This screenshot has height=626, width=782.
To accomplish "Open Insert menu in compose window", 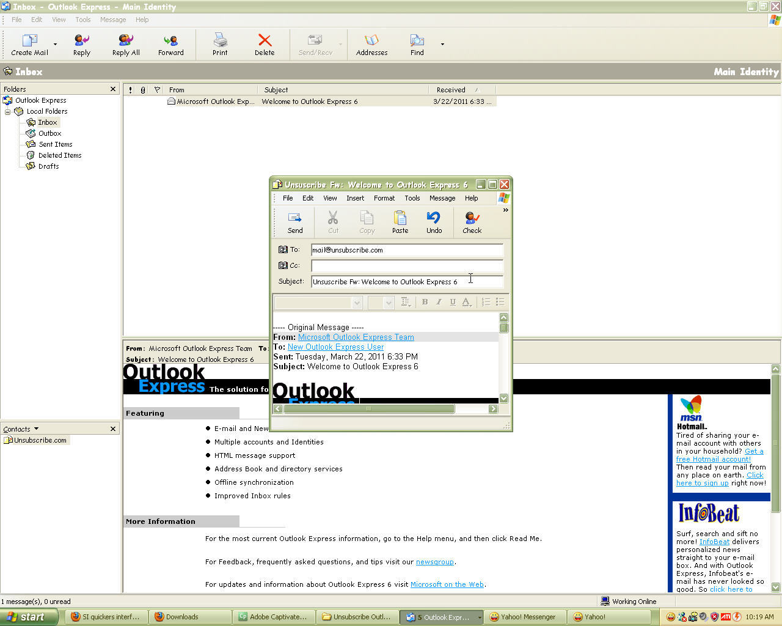I will pyautogui.click(x=355, y=198).
